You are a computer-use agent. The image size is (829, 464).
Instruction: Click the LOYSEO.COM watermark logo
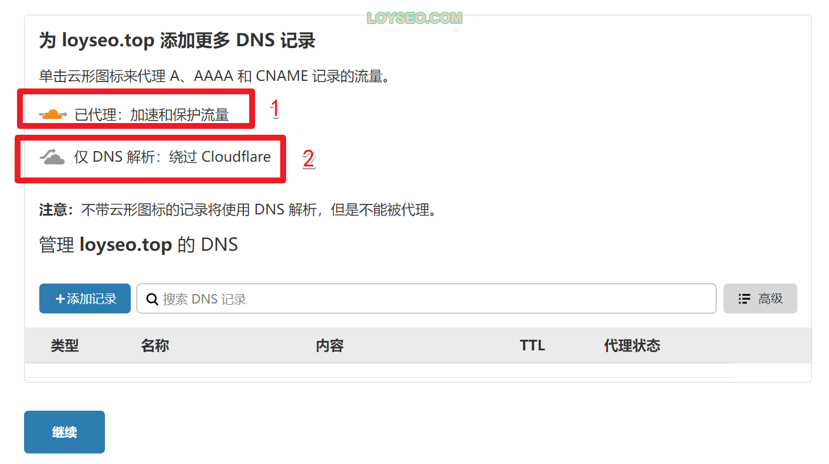[414, 18]
